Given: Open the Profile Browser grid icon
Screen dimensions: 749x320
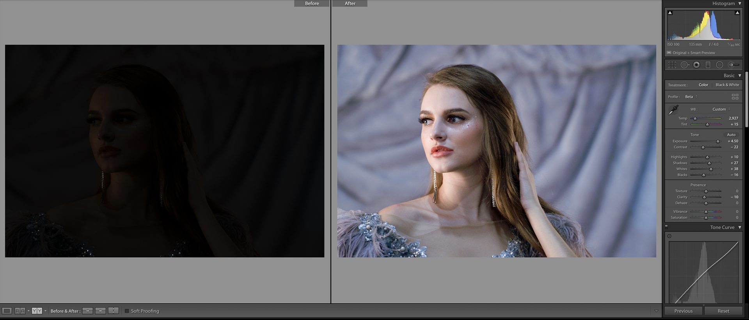Looking at the screenshot, I should (x=735, y=97).
